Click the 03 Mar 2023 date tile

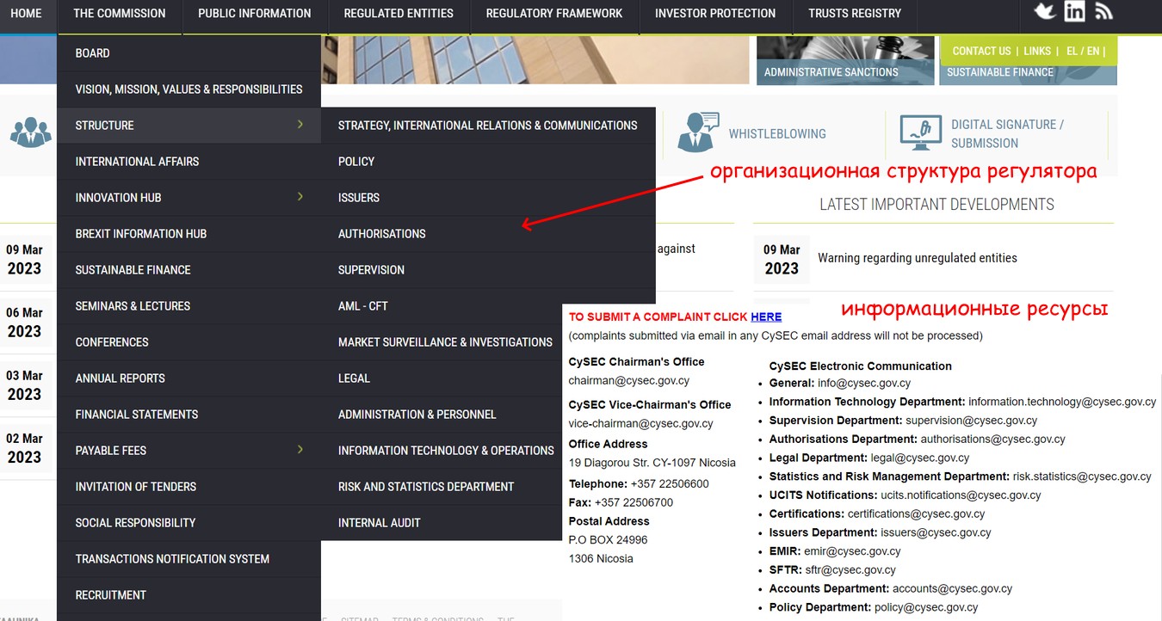tap(25, 385)
